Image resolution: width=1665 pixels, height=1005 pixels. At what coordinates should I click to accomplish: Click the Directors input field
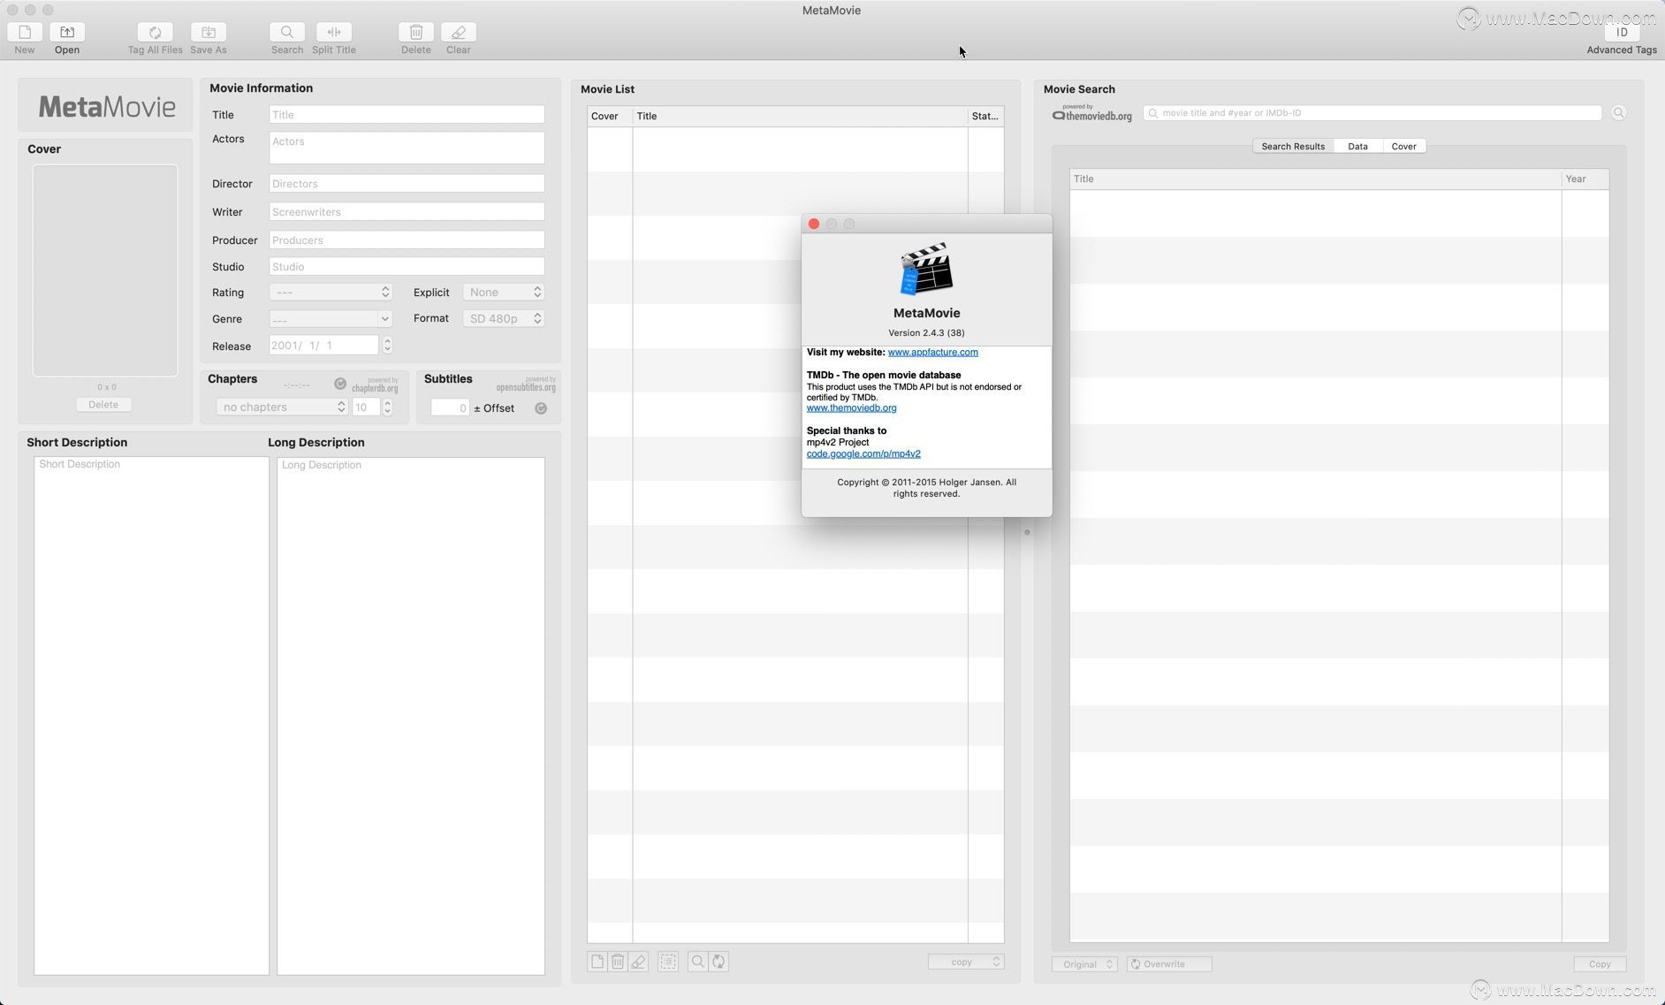click(407, 184)
